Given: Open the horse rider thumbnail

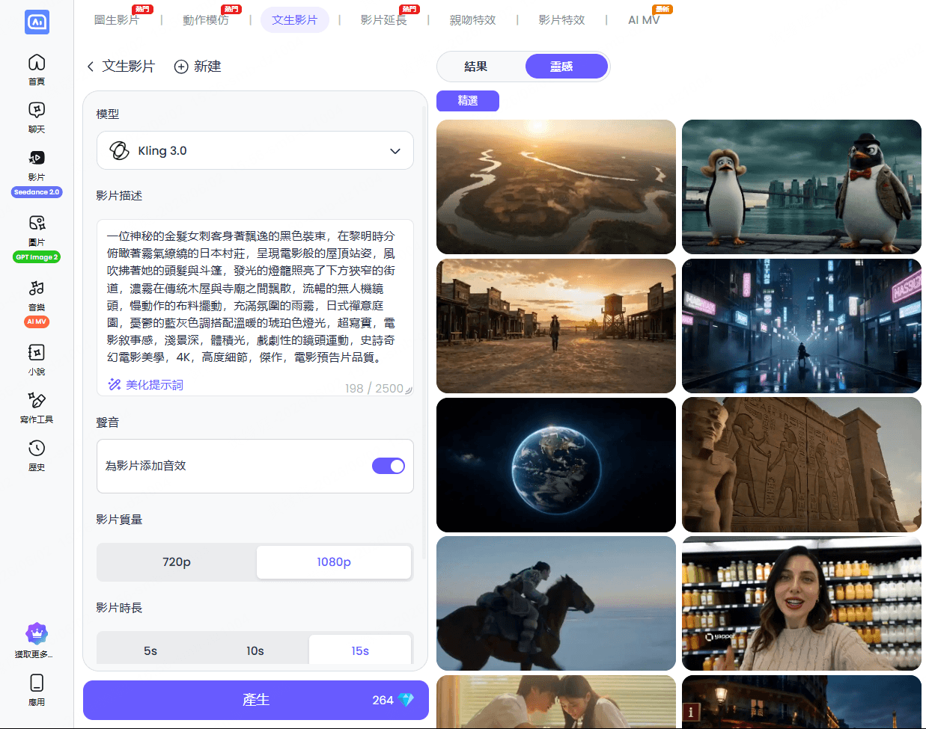Looking at the screenshot, I should point(556,603).
